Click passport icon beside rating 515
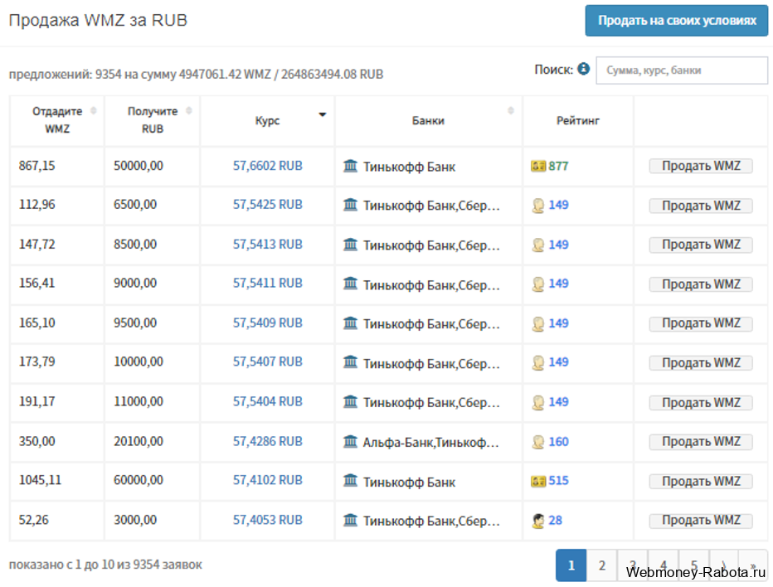The width and height of the screenshot is (773, 587). [537, 481]
